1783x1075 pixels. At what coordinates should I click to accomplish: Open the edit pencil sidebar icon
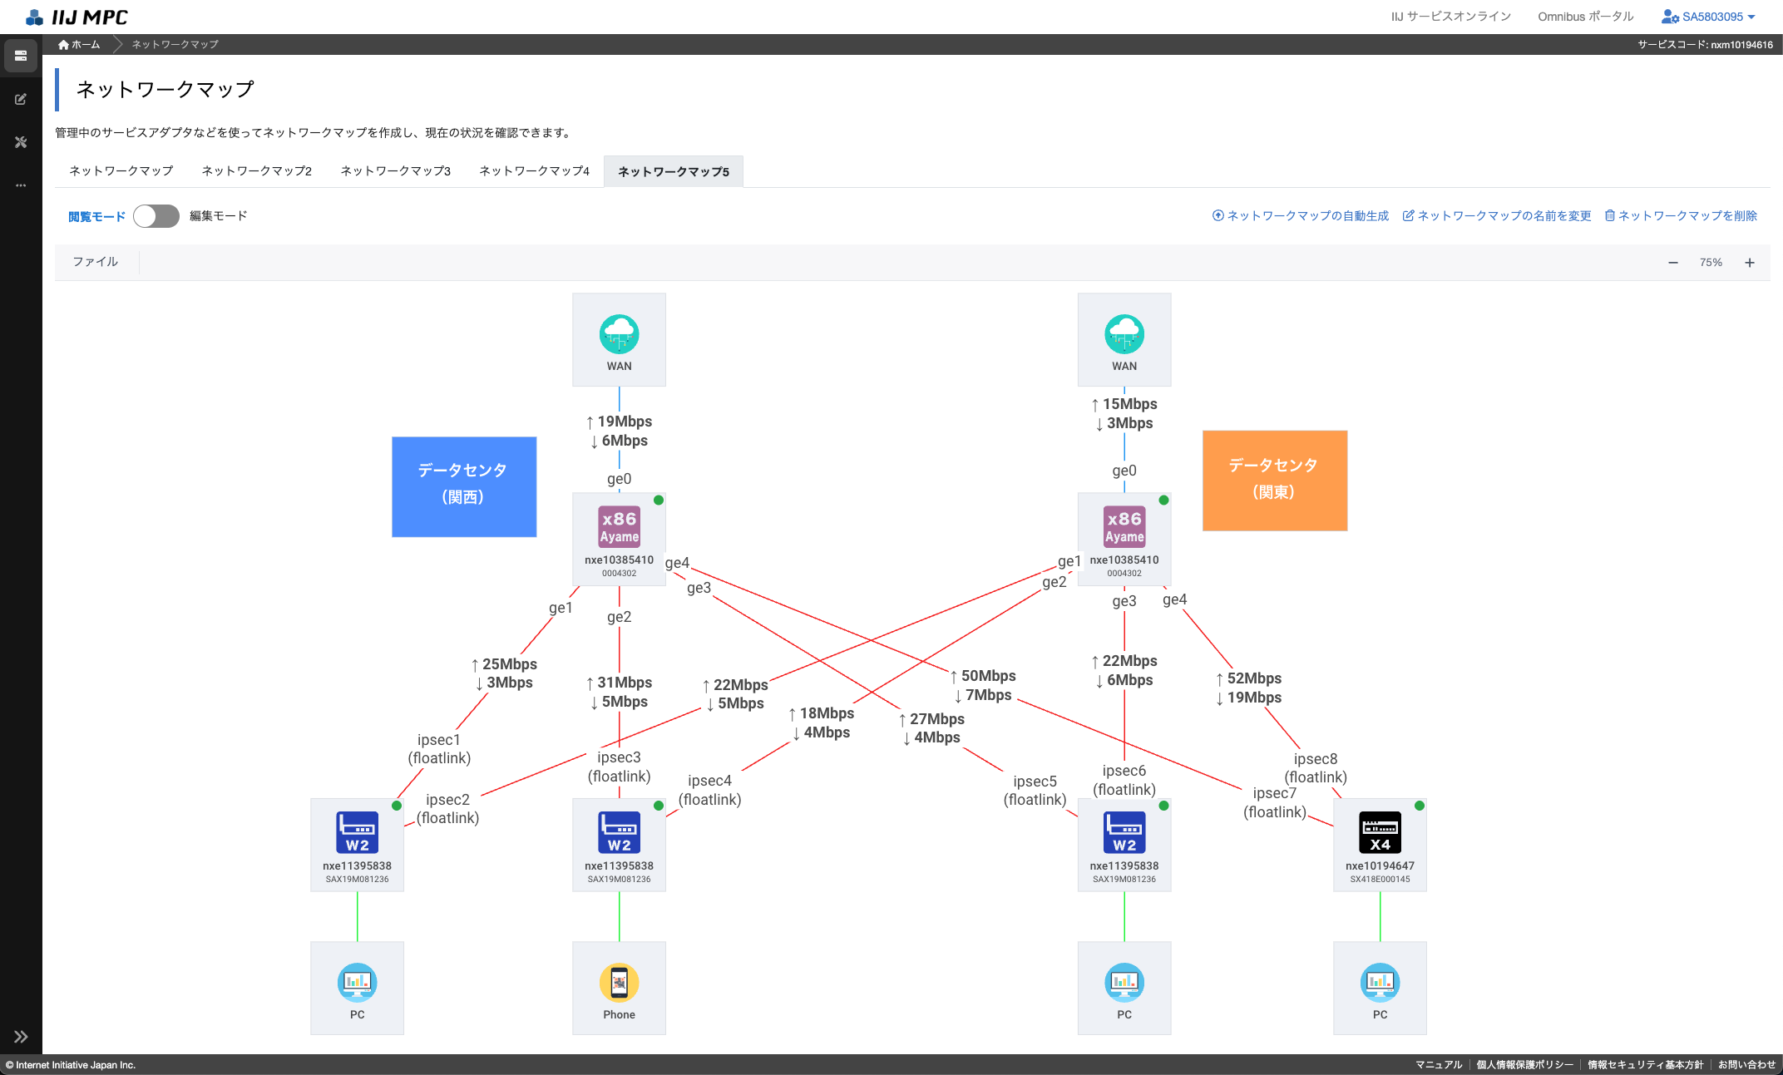click(x=21, y=99)
